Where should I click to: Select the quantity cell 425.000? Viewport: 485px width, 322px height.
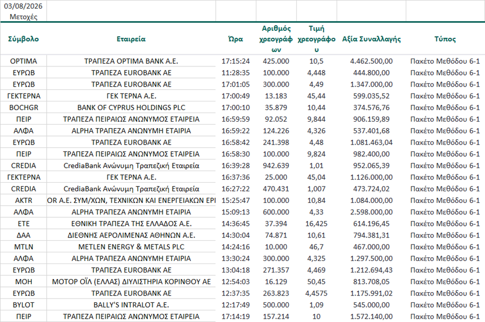[x=276, y=61]
